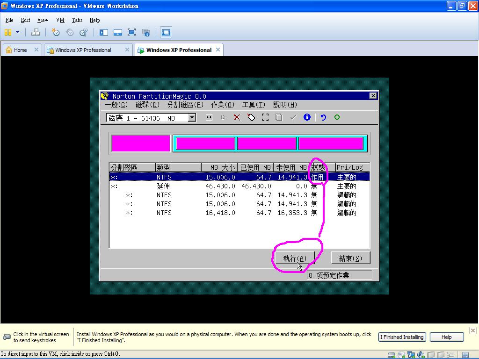Click the CD/DVD drive status bar icon

pyautogui.click(x=401, y=355)
